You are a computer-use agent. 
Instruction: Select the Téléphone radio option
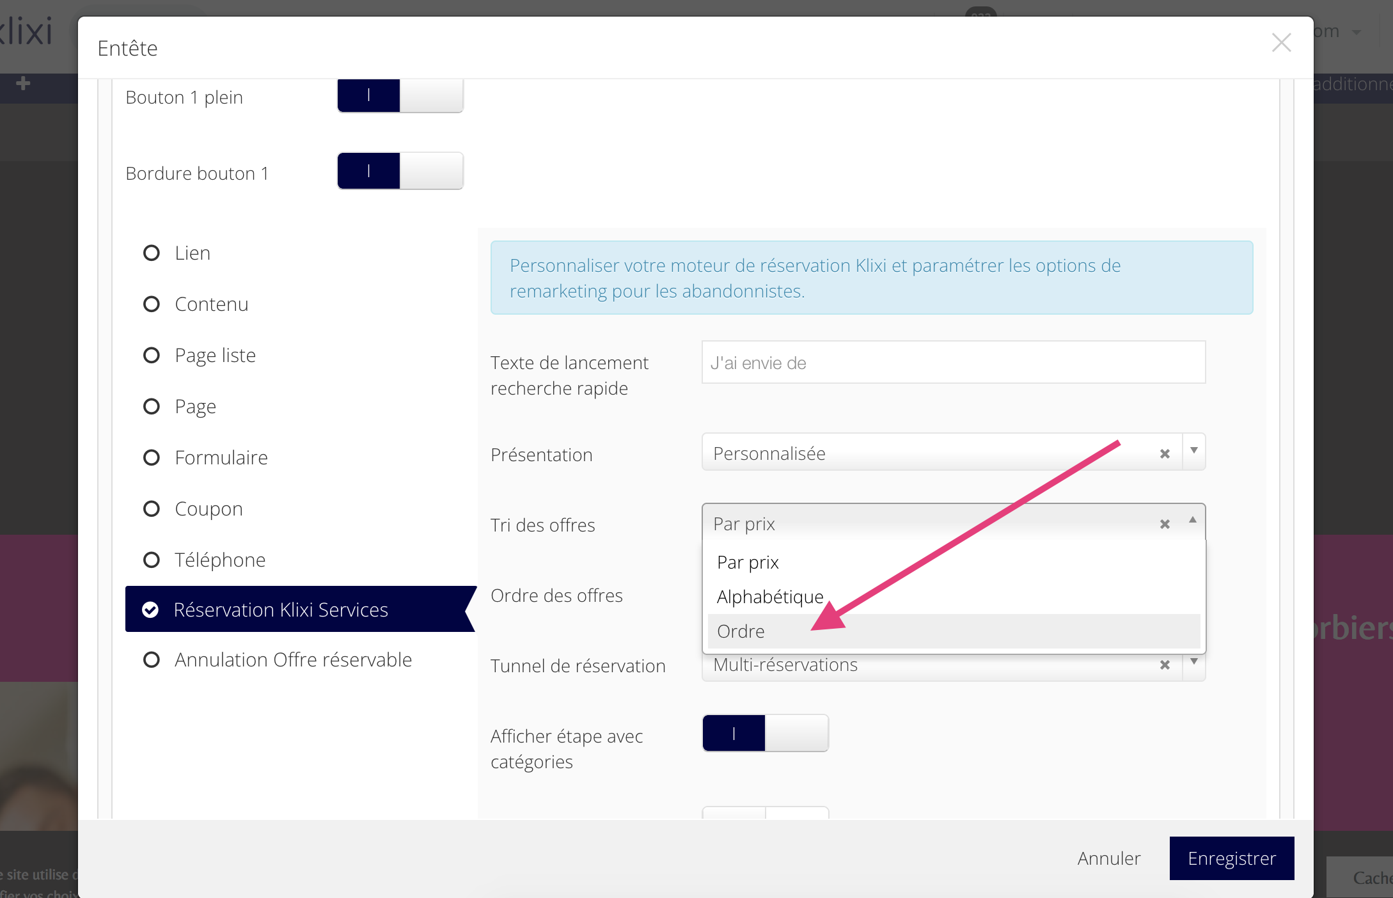coord(152,560)
